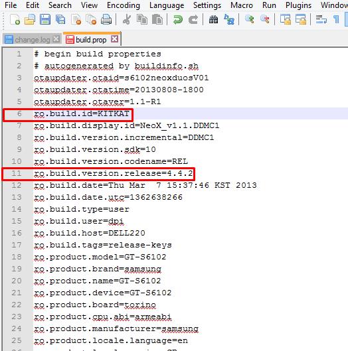This screenshot has width=348, height=351.
Task: Close all documents using the Close All icon
Action: tap(91, 19)
